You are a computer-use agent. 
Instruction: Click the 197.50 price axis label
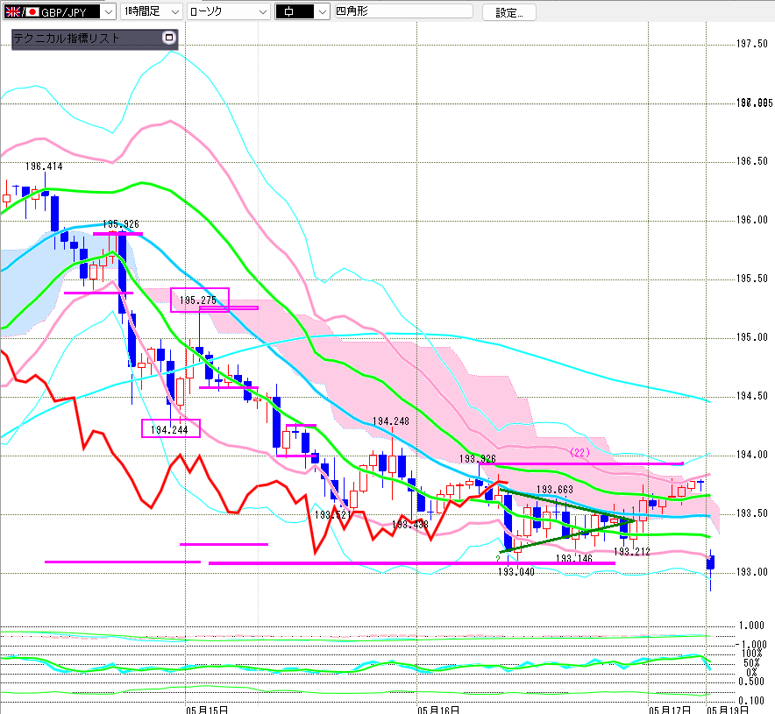point(752,44)
